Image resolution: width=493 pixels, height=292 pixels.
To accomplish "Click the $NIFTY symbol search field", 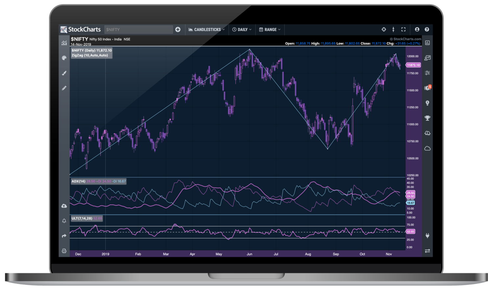I will pos(138,29).
